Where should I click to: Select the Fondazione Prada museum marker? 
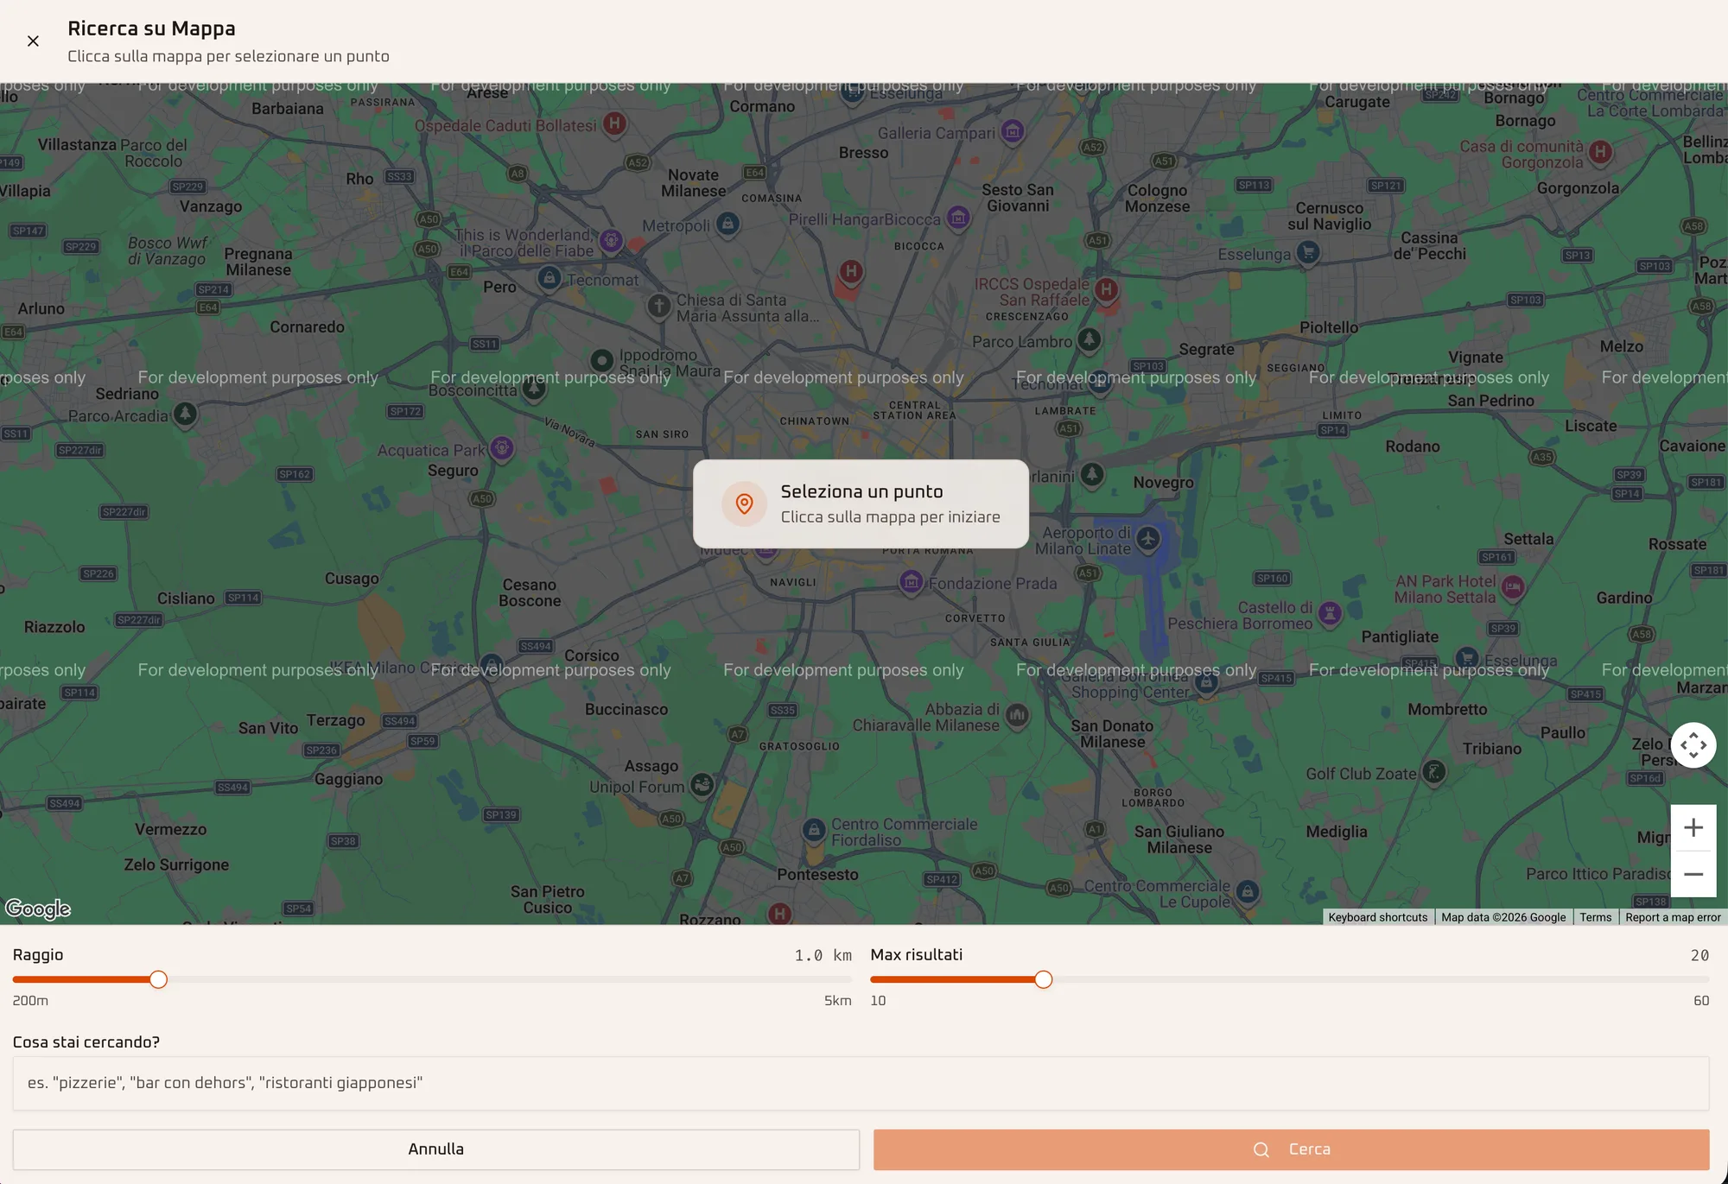tap(911, 582)
